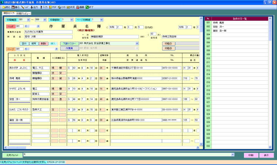
Task: Click the 職種 field 特殊作業技能者
Action: pyautogui.click(x=41, y=99)
